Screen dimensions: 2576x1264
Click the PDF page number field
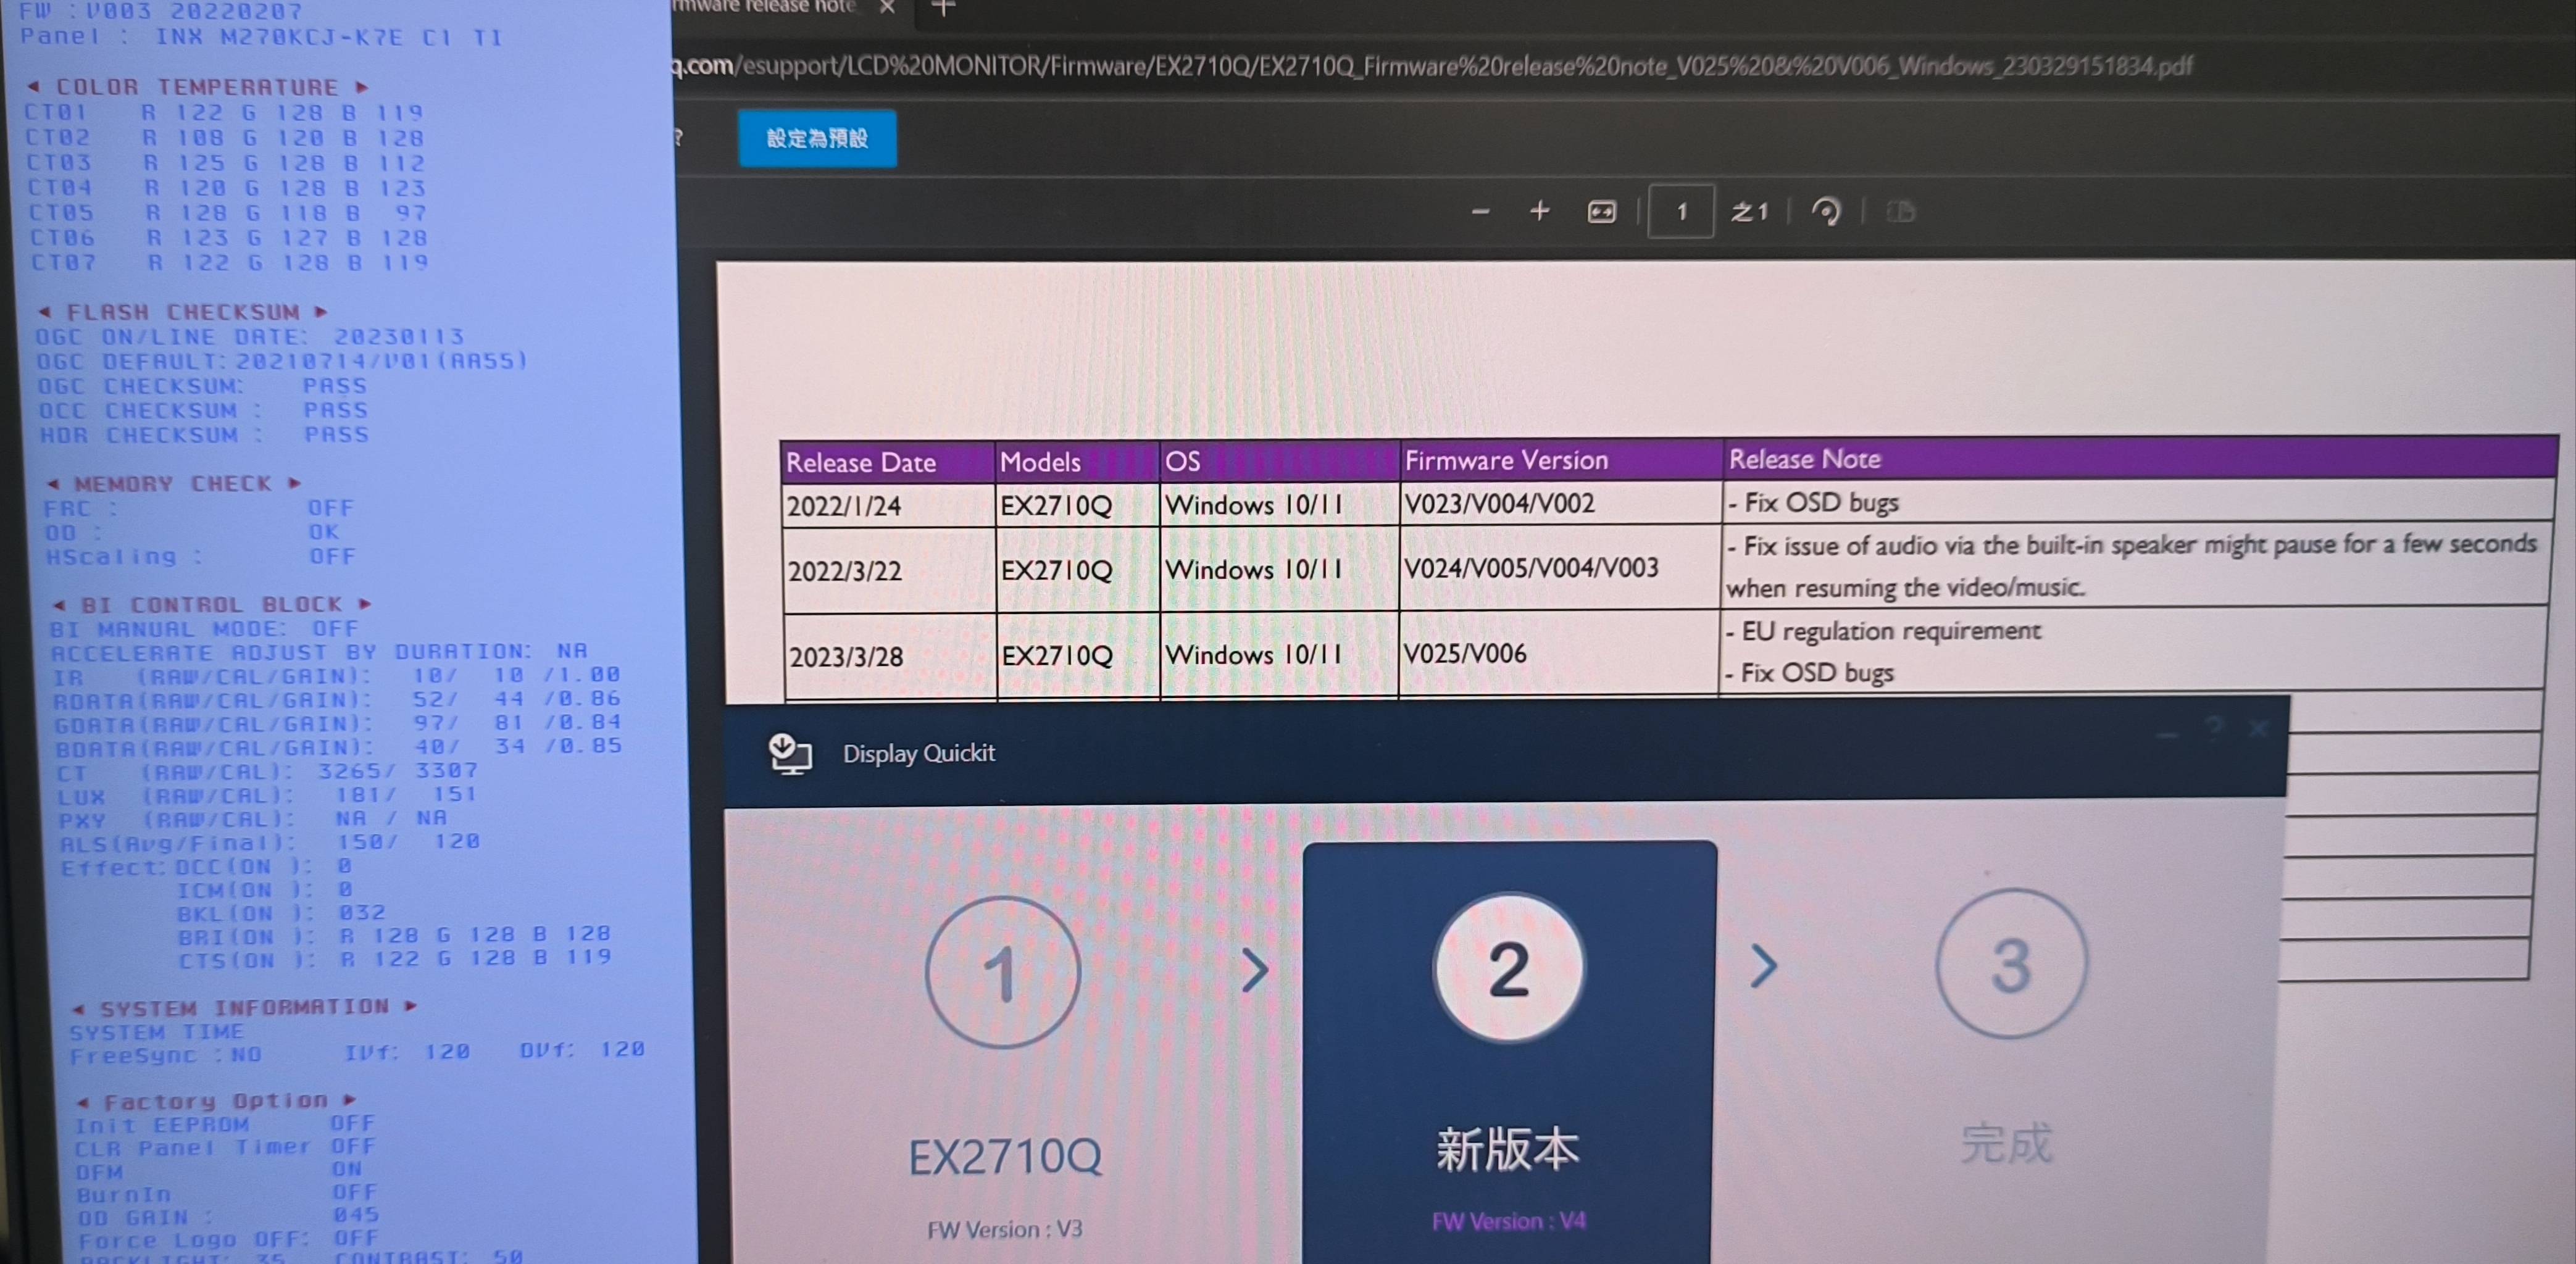pos(1681,211)
